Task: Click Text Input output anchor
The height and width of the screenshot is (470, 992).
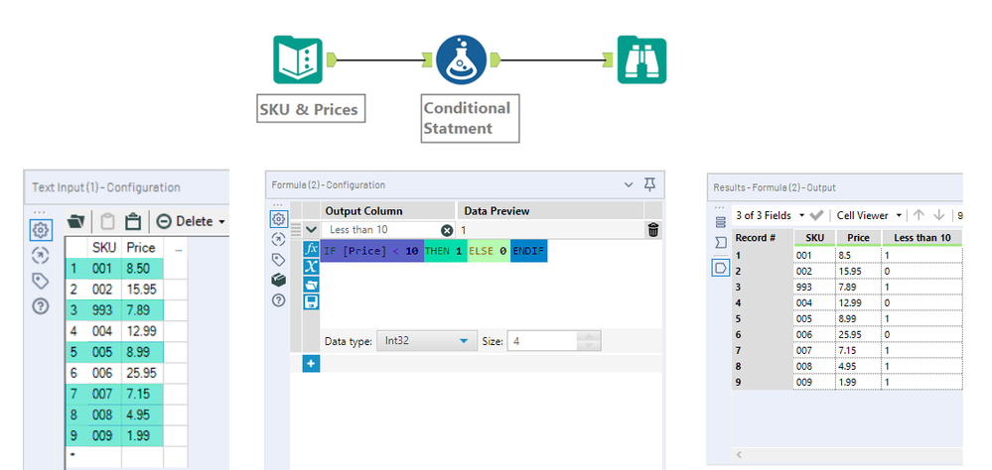Action: 332,60
